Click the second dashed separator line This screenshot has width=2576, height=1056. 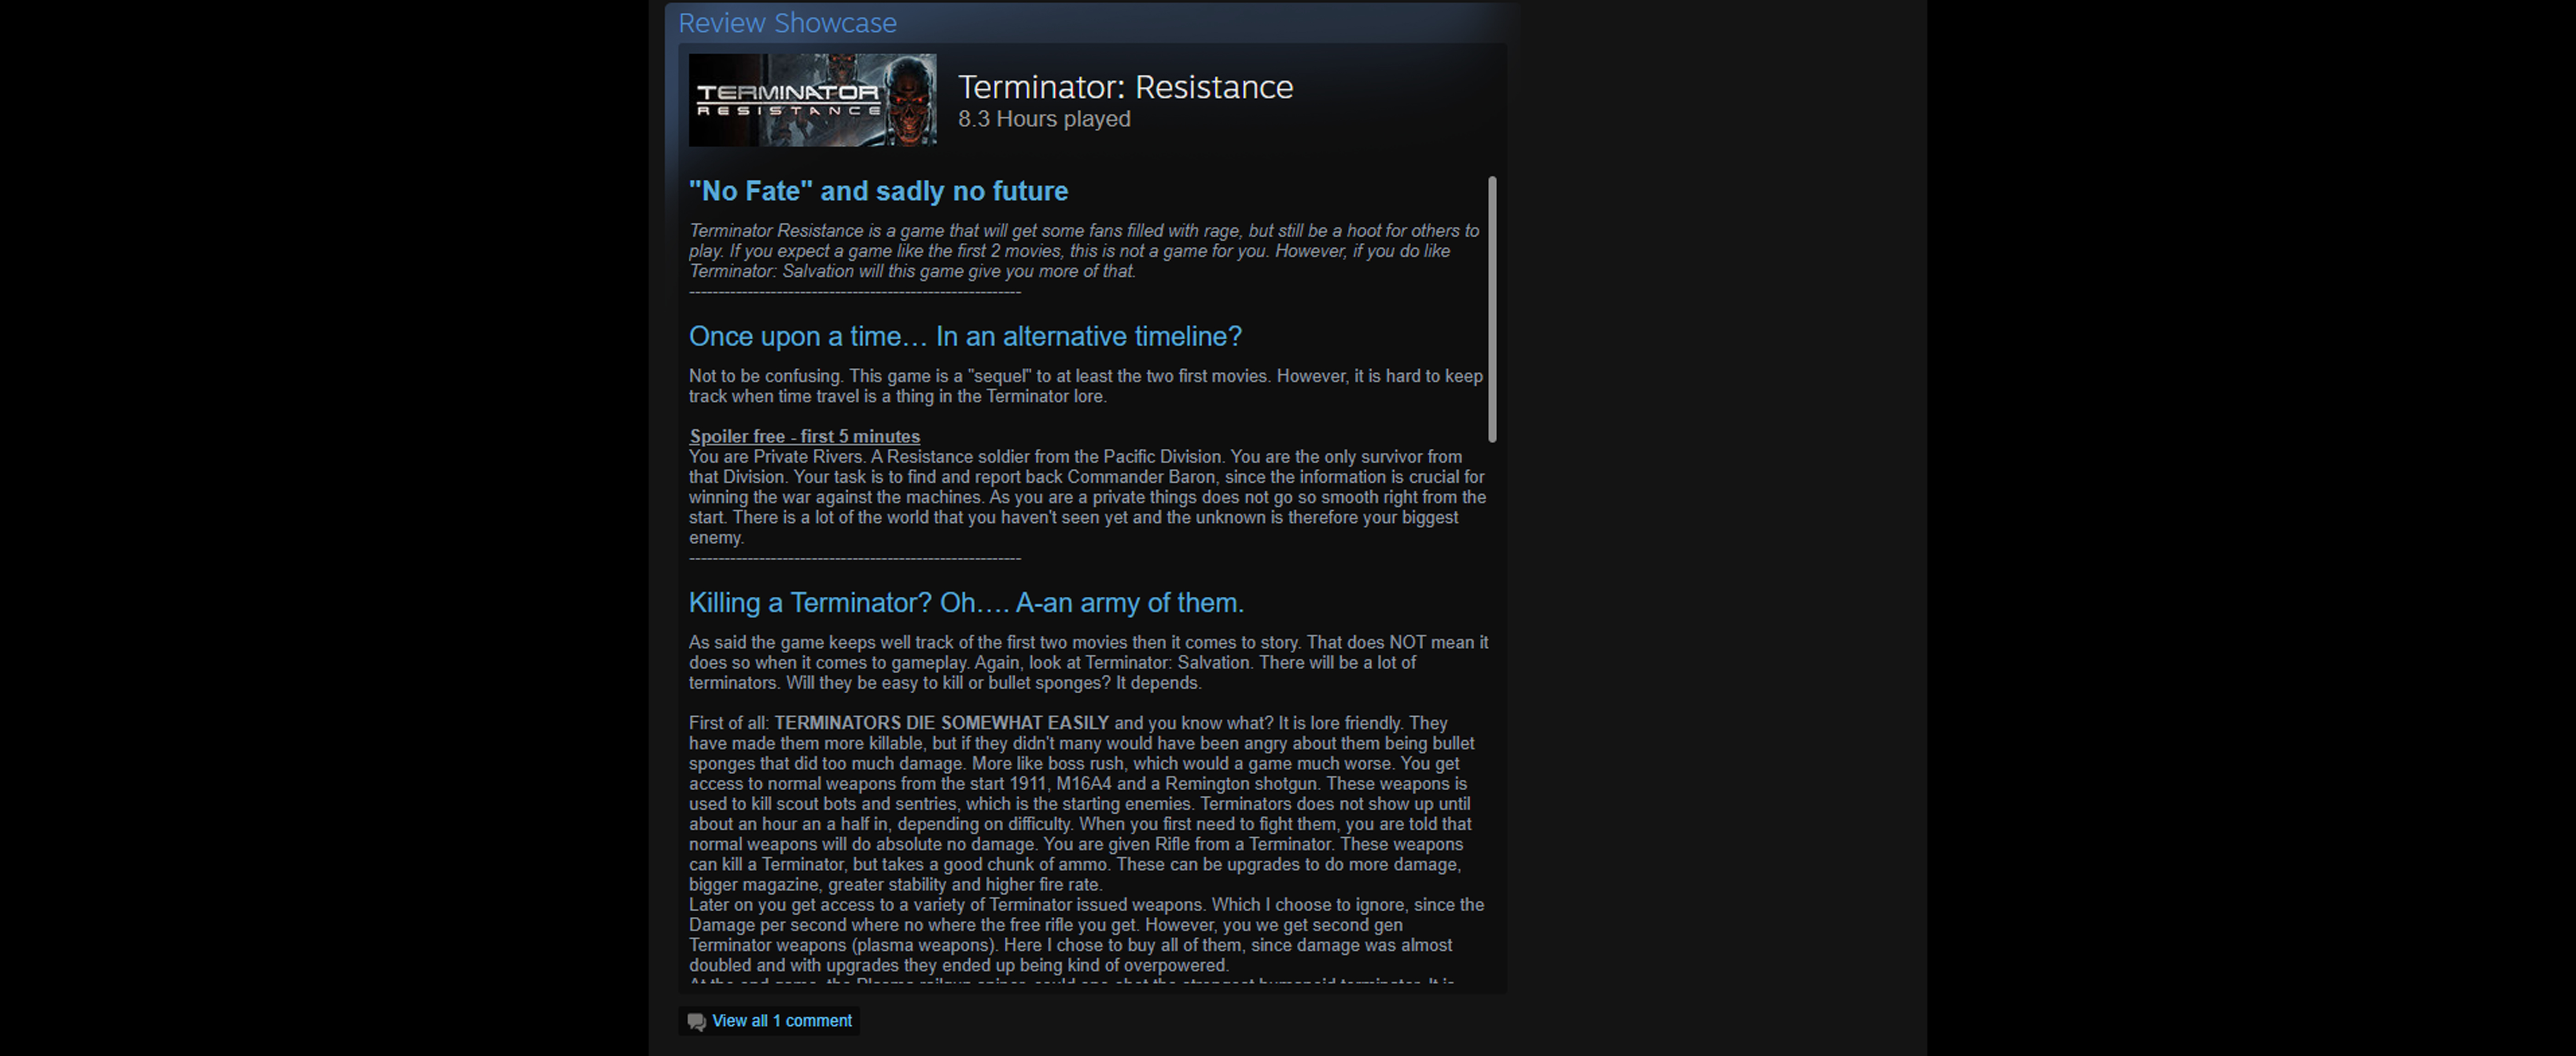click(855, 559)
